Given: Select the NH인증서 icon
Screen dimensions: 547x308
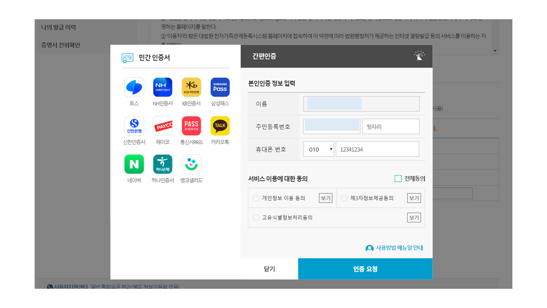Looking at the screenshot, I should tap(162, 87).
